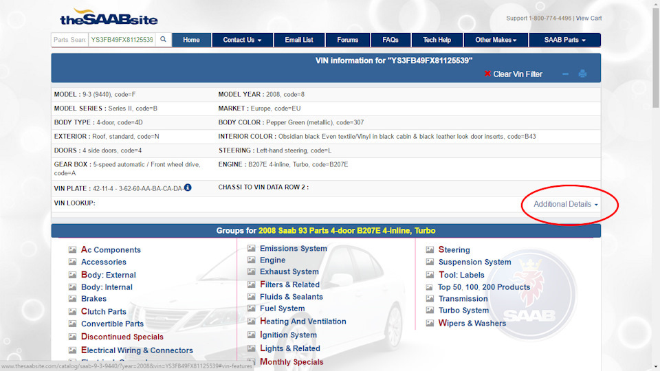Open the Turbo System group link

click(463, 310)
